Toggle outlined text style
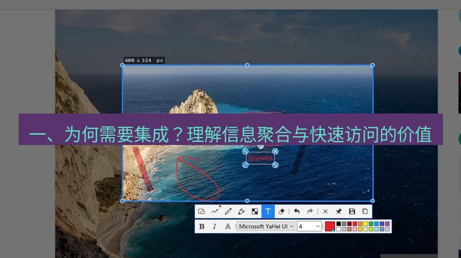This screenshot has width=461, height=258. pyautogui.click(x=228, y=227)
